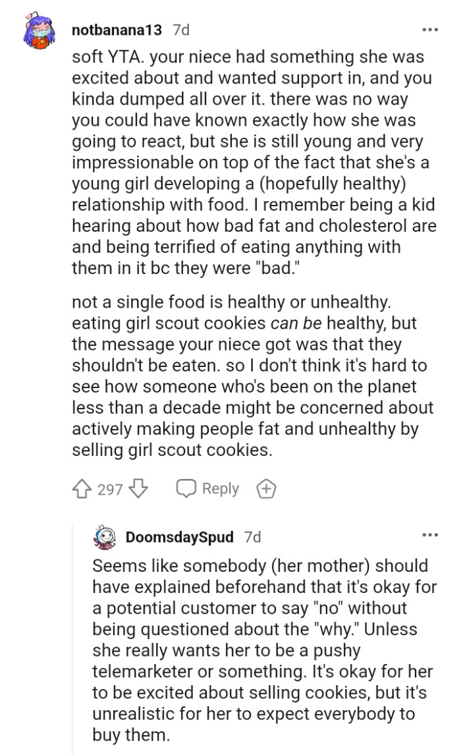
Task: Click the 7d timestamp on notbanana13's comment
Action: coord(180,29)
